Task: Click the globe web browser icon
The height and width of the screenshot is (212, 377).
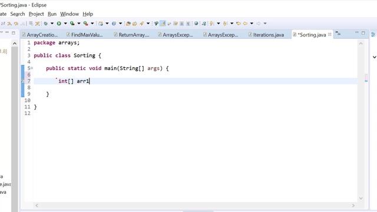Action: click(196, 24)
